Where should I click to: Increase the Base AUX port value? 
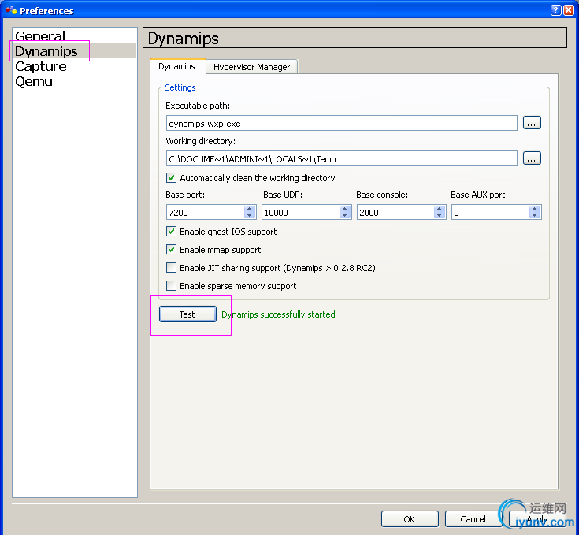534,209
